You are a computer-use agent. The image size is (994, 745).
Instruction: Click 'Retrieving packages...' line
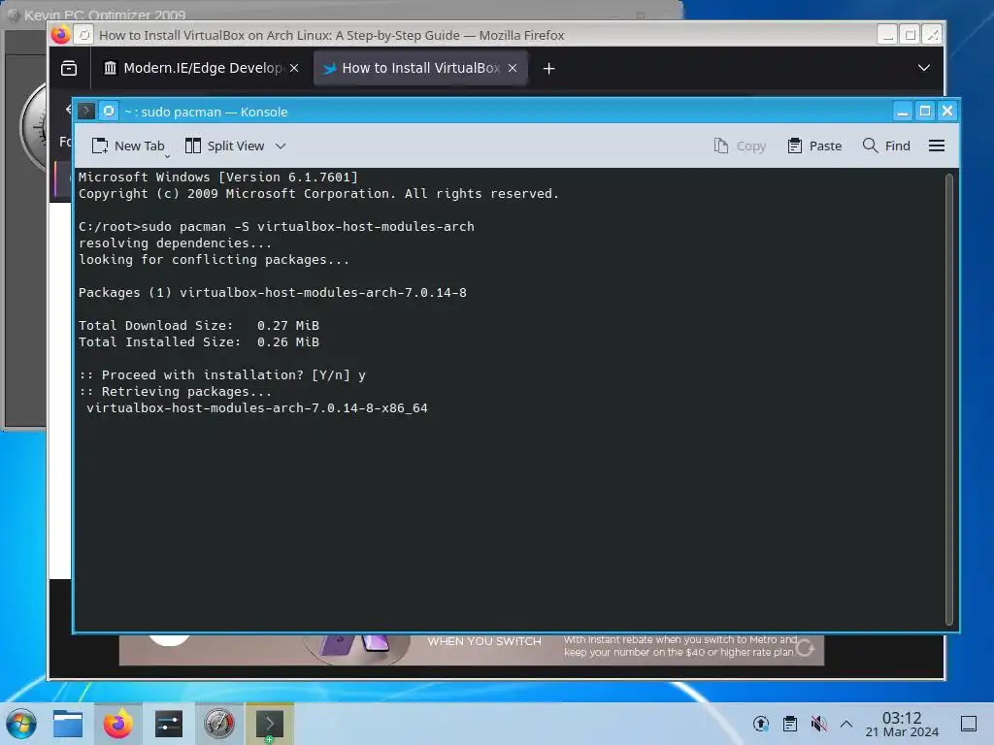[x=175, y=392]
